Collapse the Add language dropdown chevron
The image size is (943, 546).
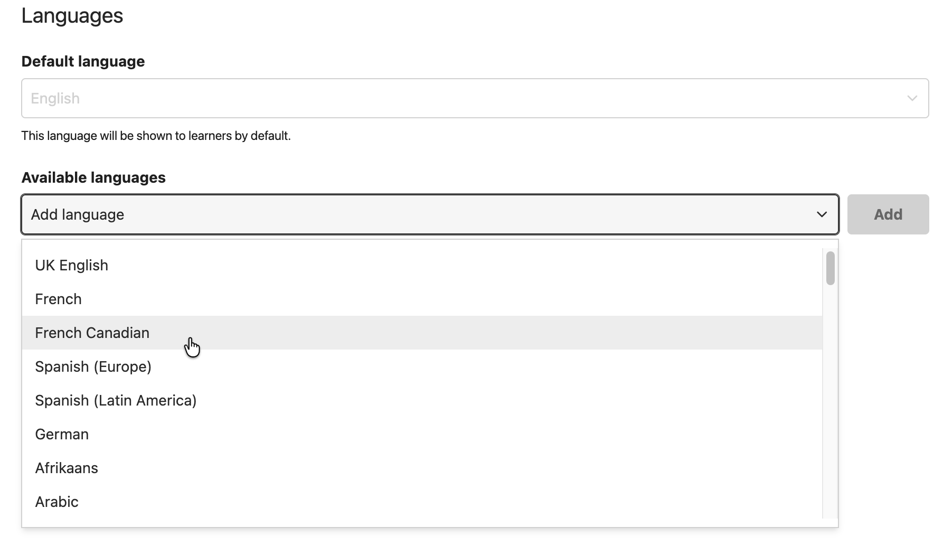pos(822,214)
